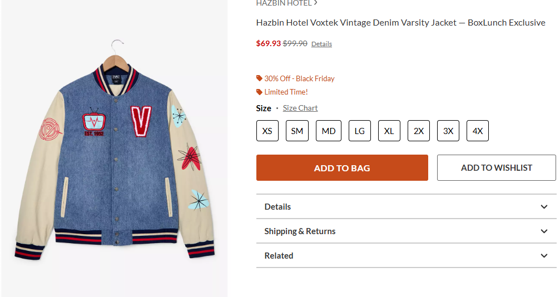Open the price Details link
Screen dimensions: 560x297
coord(321,44)
